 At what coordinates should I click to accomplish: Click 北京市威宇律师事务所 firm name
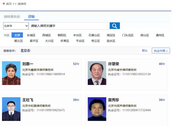point(122,70)
